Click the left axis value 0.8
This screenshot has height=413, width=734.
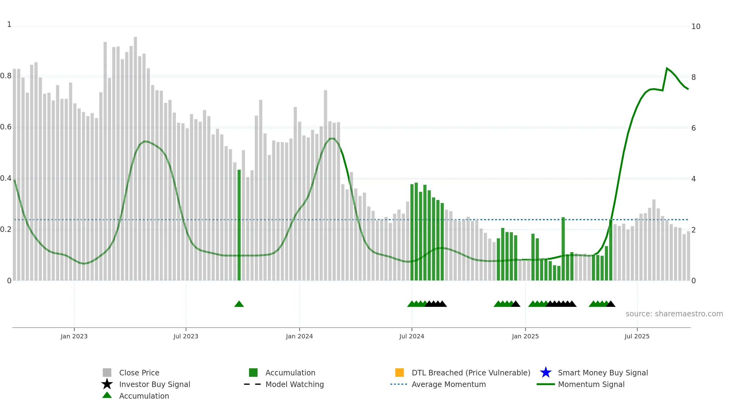click(x=6, y=76)
